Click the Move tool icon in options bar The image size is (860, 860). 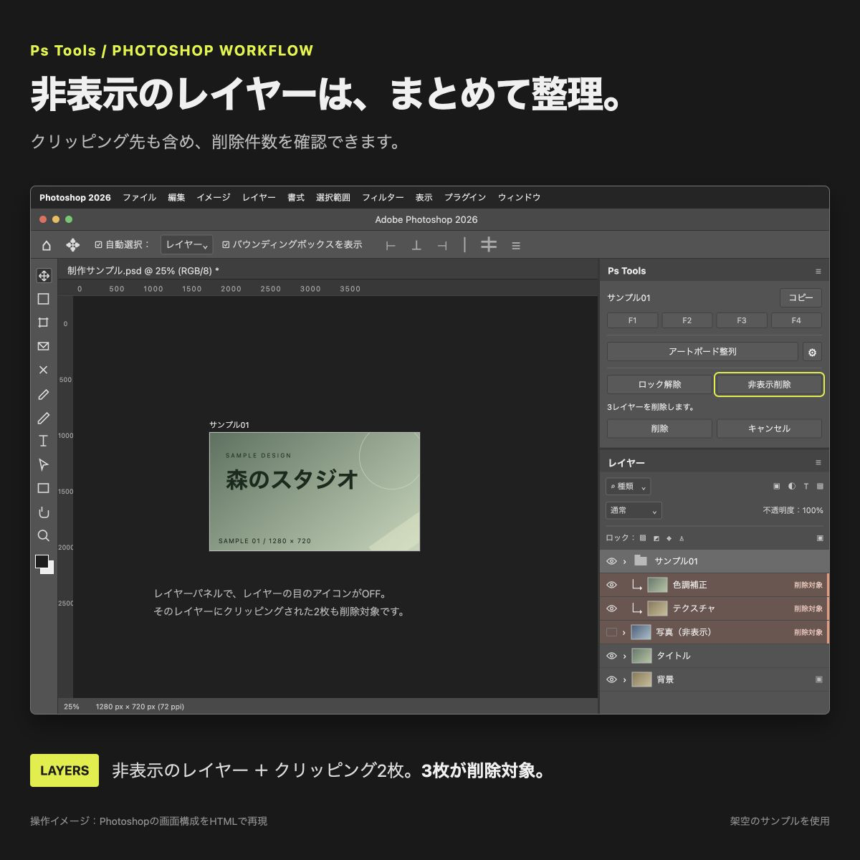pos(72,245)
